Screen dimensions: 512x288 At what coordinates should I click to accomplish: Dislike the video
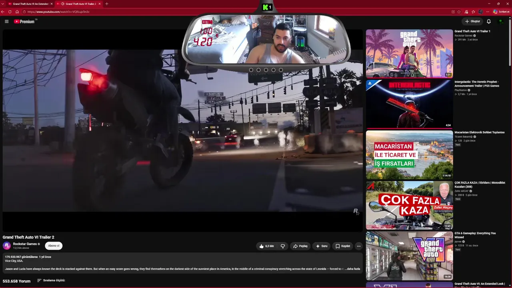tap(283, 246)
